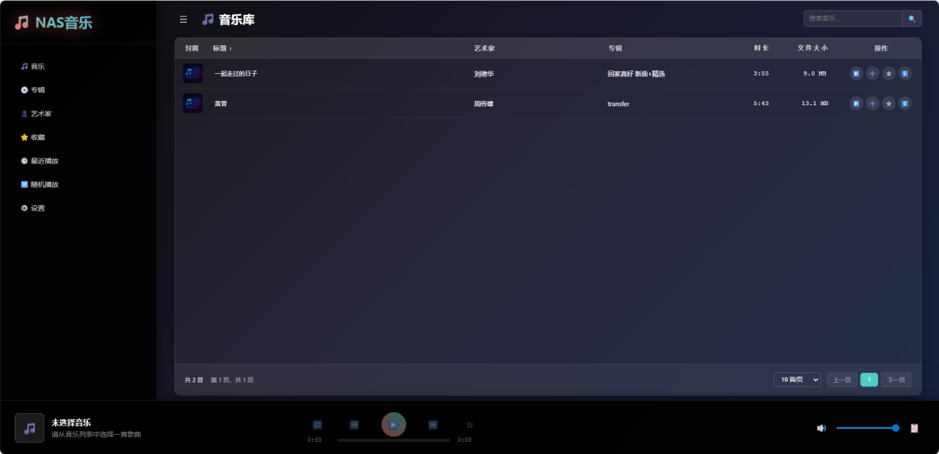Show info for 一起走过的日子
Viewport: 939px width, 454px height.
pyautogui.click(x=904, y=74)
